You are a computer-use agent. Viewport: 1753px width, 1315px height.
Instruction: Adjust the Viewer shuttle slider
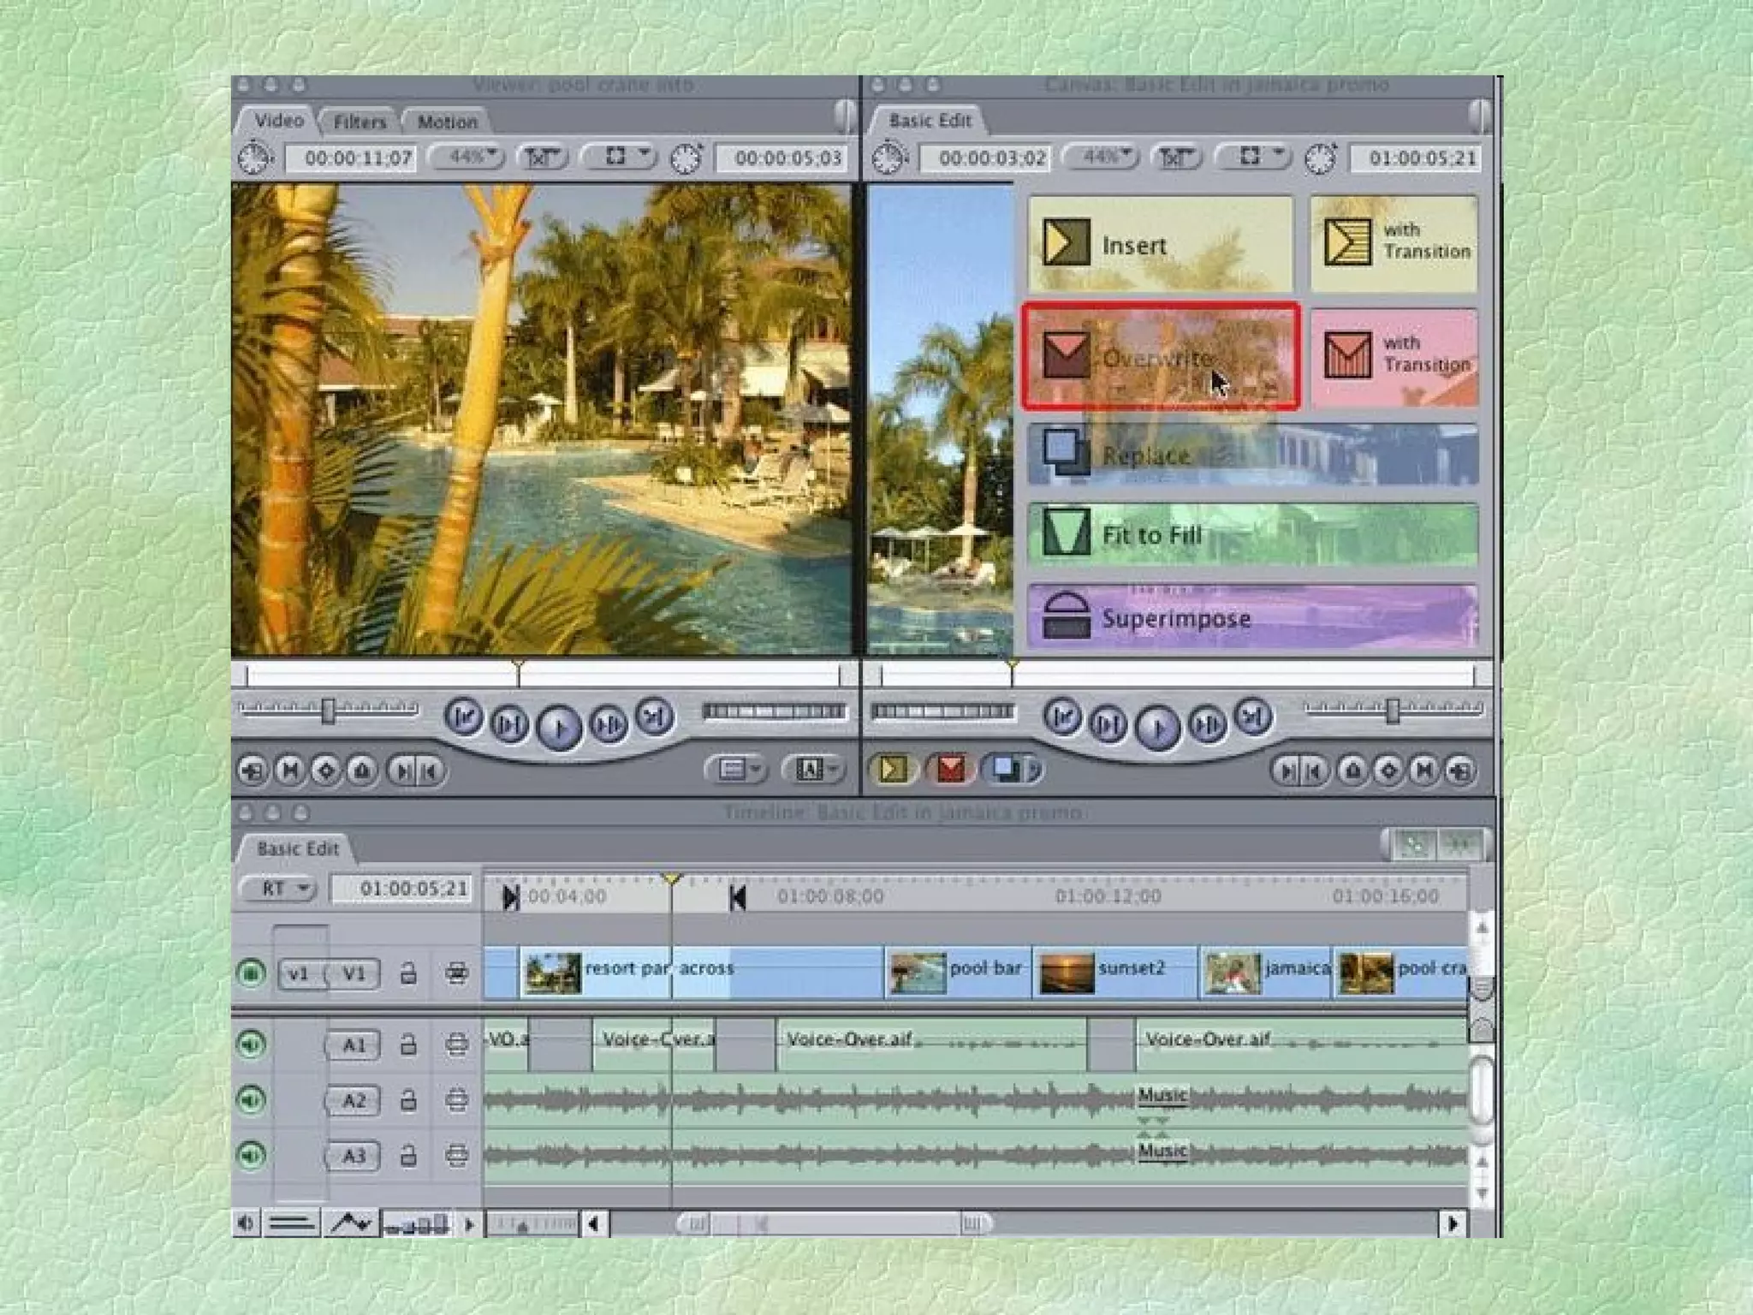pos(329,711)
